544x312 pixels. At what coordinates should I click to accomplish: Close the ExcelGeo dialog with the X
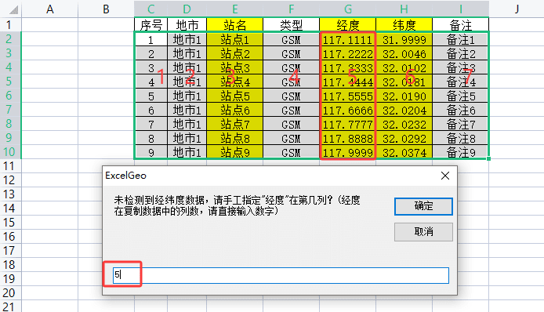[445, 176]
